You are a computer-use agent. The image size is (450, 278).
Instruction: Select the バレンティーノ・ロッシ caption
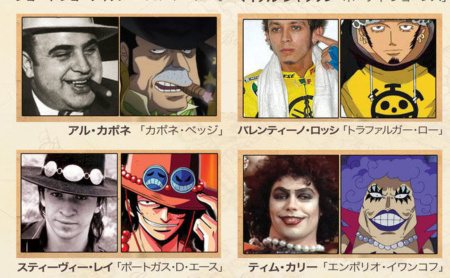click(x=288, y=131)
